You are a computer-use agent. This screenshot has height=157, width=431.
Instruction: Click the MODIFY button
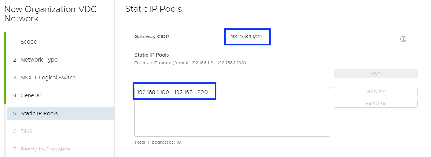375,92
